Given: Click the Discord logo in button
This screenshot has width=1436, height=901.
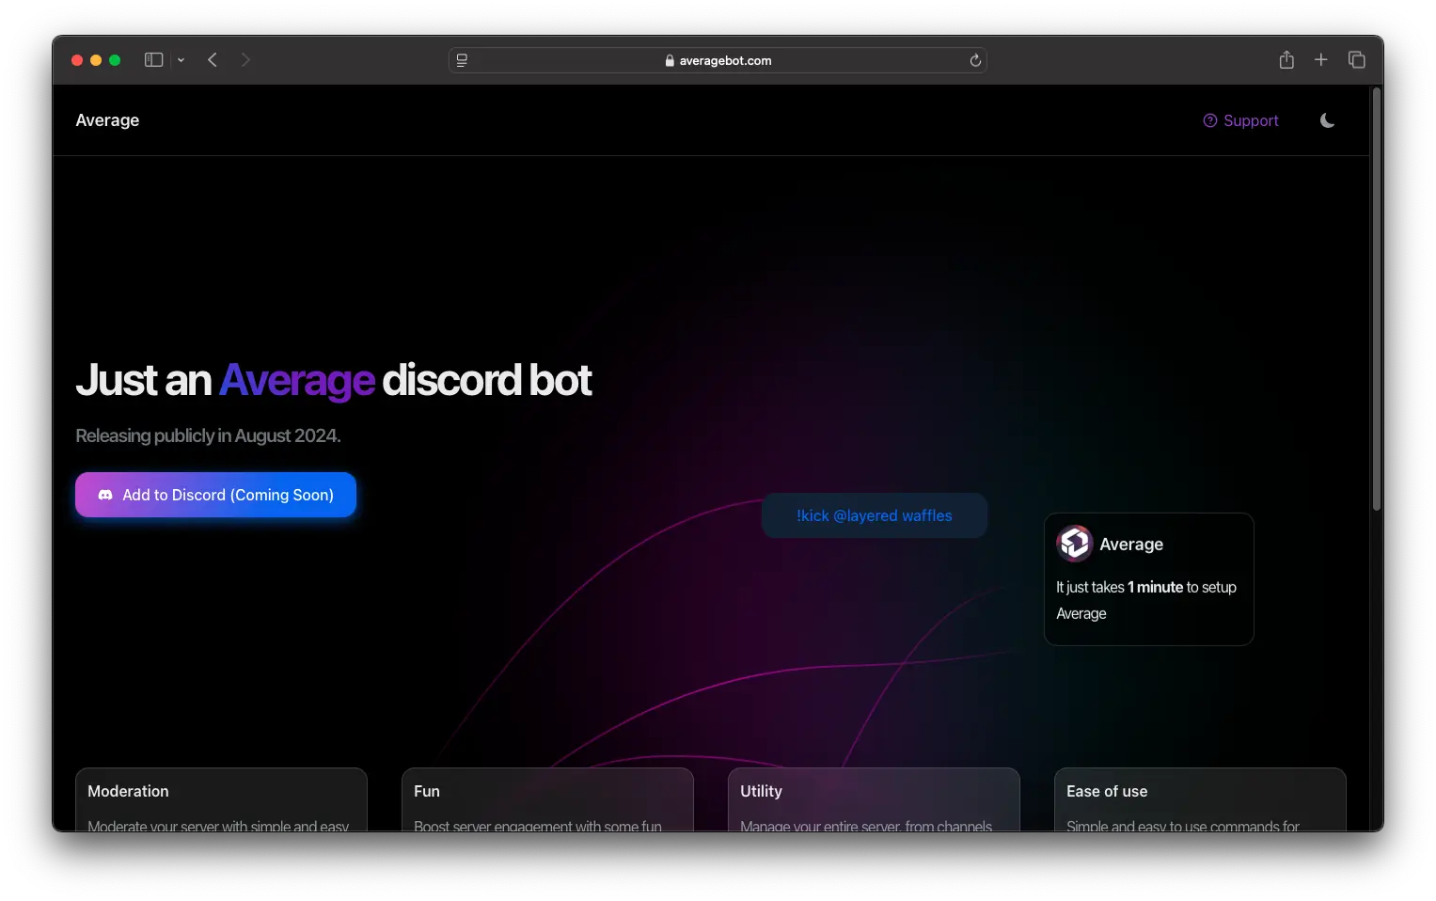Looking at the screenshot, I should (105, 495).
